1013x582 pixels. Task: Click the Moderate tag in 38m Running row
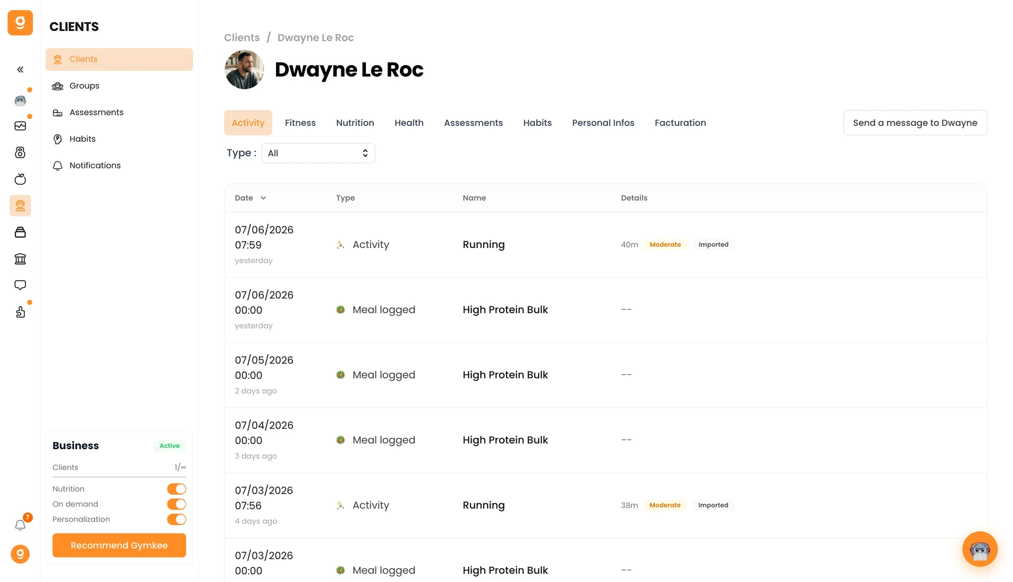pyautogui.click(x=665, y=505)
